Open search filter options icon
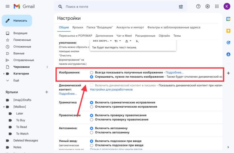 pos(181,7)
